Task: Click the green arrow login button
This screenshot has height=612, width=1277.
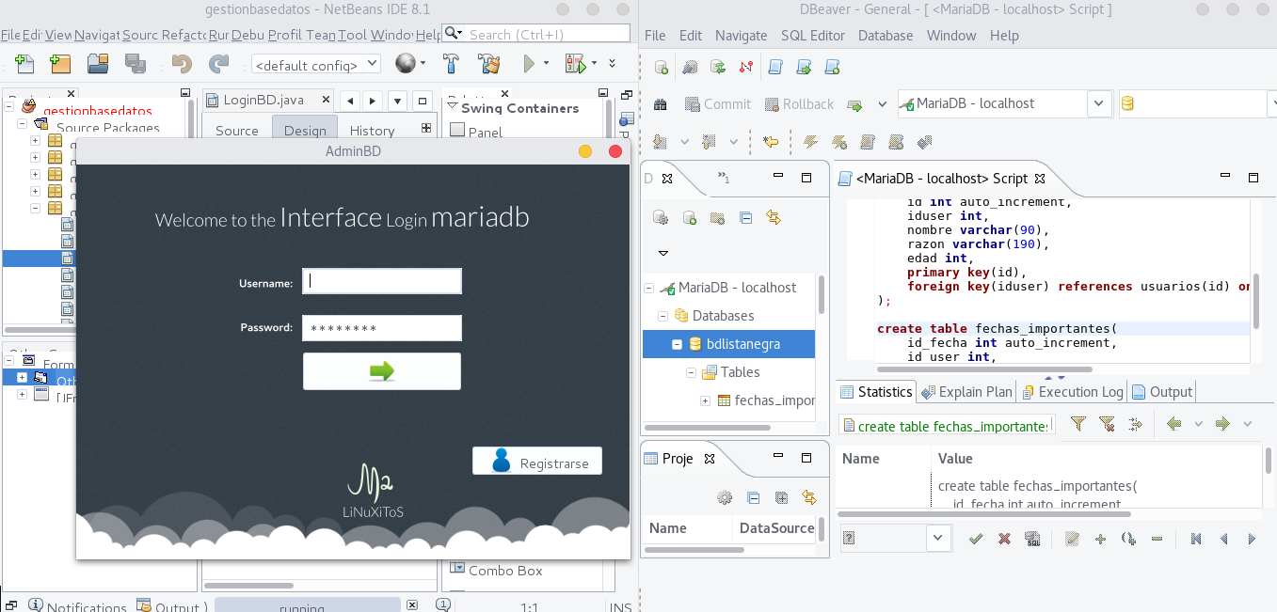Action: coord(382,371)
